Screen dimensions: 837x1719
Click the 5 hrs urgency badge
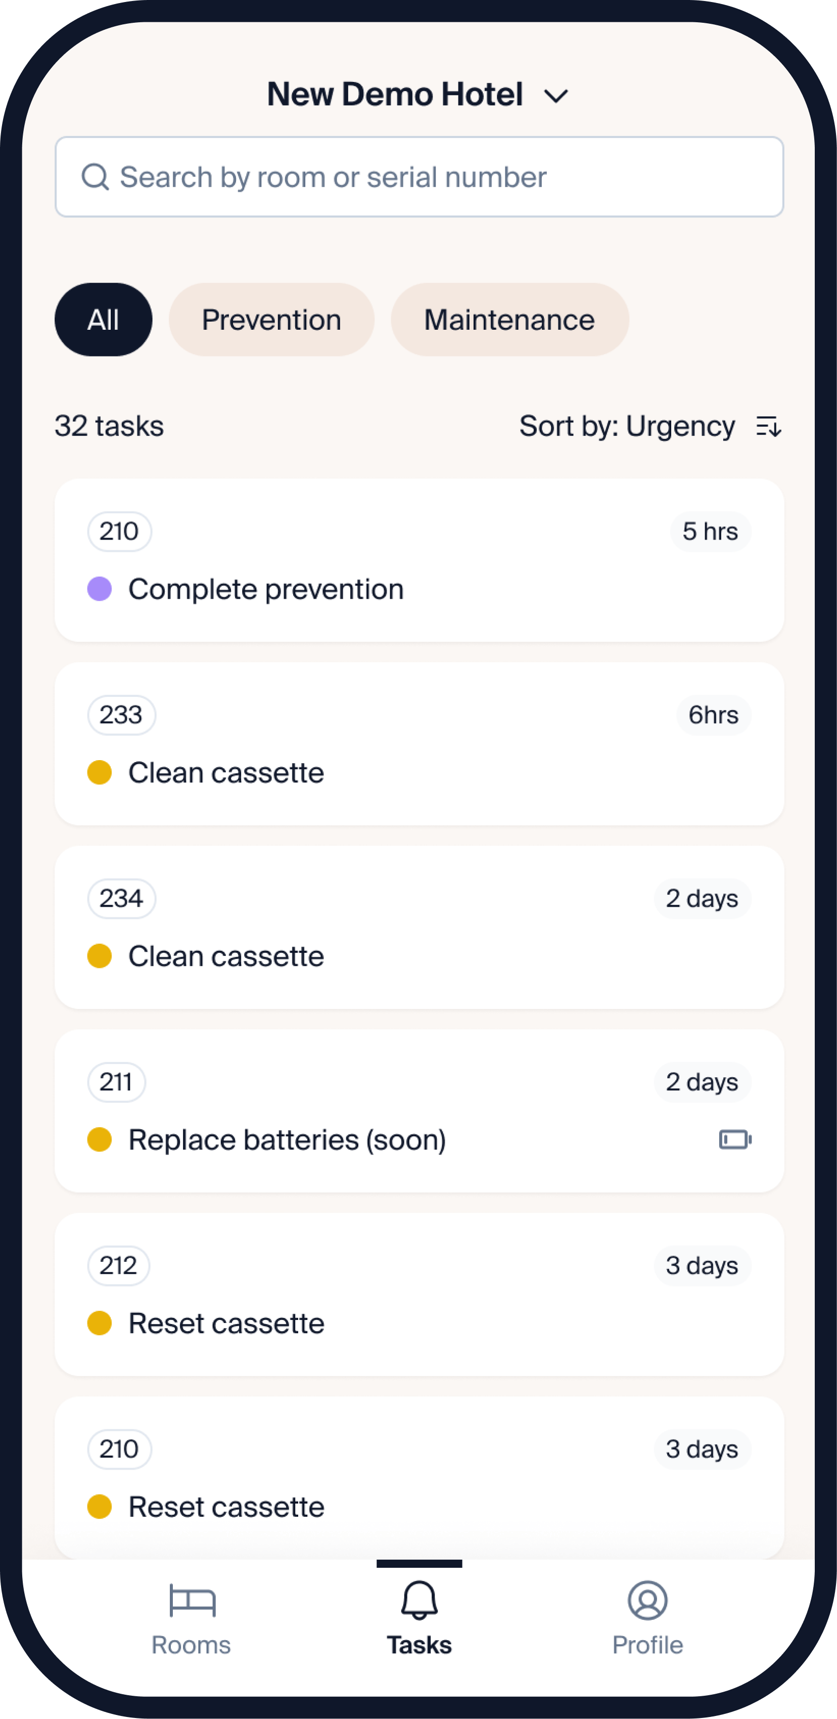710,532
